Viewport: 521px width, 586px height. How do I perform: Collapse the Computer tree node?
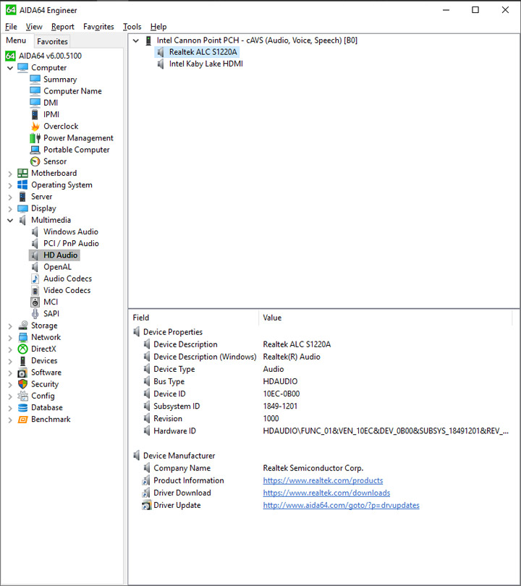10,68
